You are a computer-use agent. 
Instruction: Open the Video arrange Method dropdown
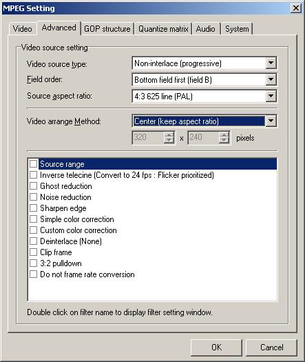(x=271, y=121)
